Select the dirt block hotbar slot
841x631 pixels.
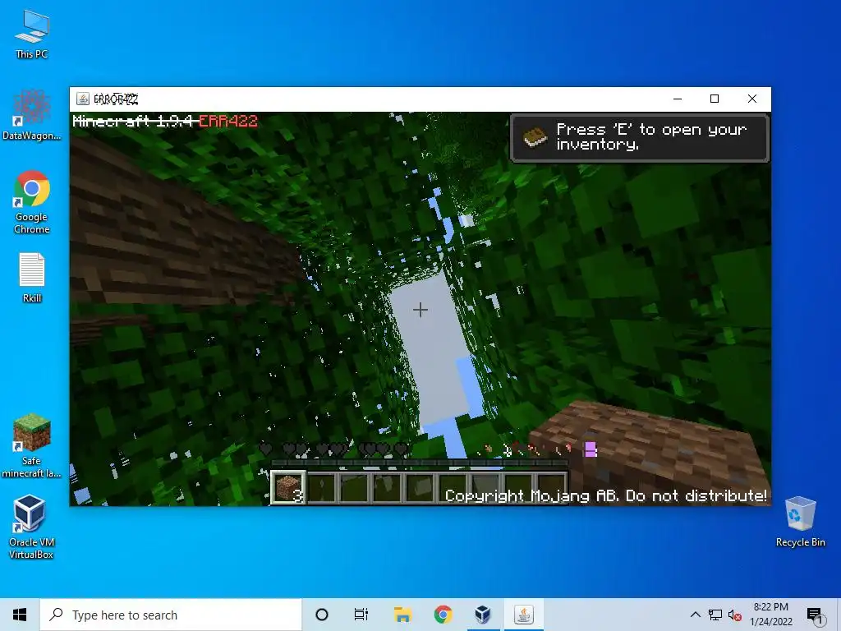coord(288,488)
